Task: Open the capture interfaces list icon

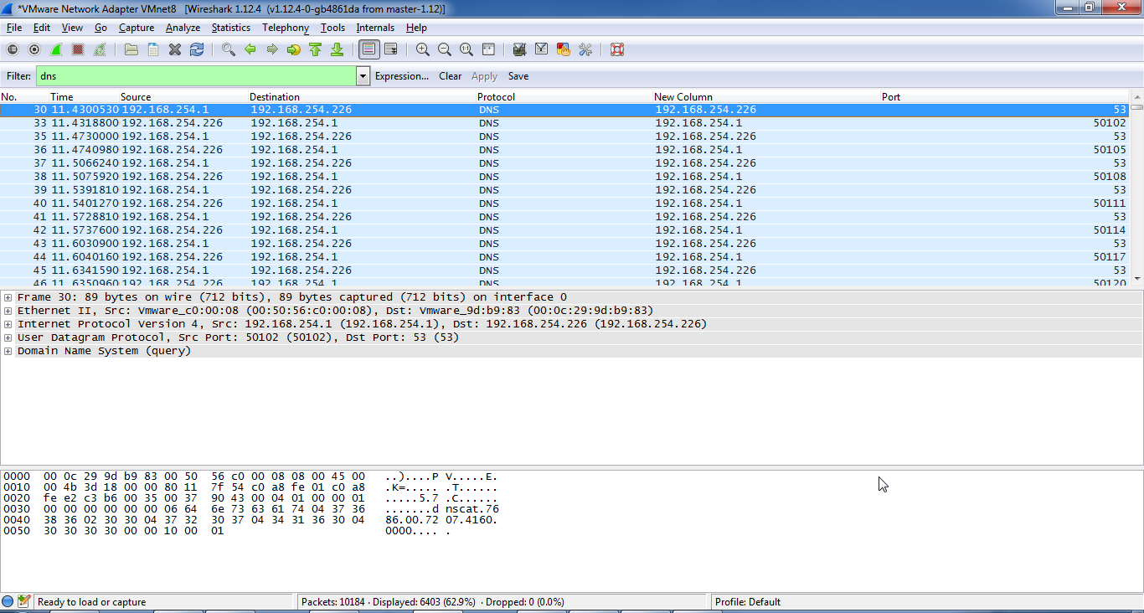Action: coord(13,49)
